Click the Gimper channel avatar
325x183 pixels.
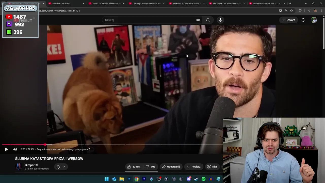coord(19,167)
